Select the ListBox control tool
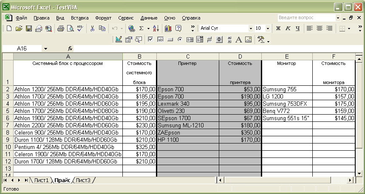Viewport: 365px width, 194px height. [x=190, y=39]
